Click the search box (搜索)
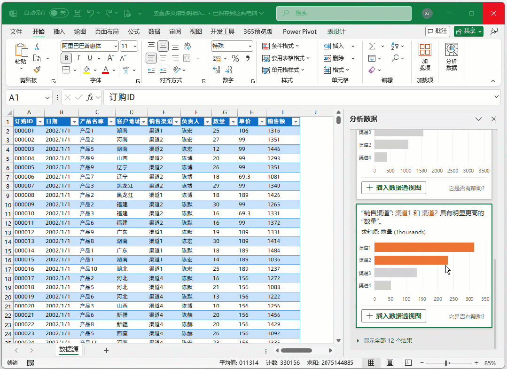The width and height of the screenshot is (507, 369). tap(343, 13)
